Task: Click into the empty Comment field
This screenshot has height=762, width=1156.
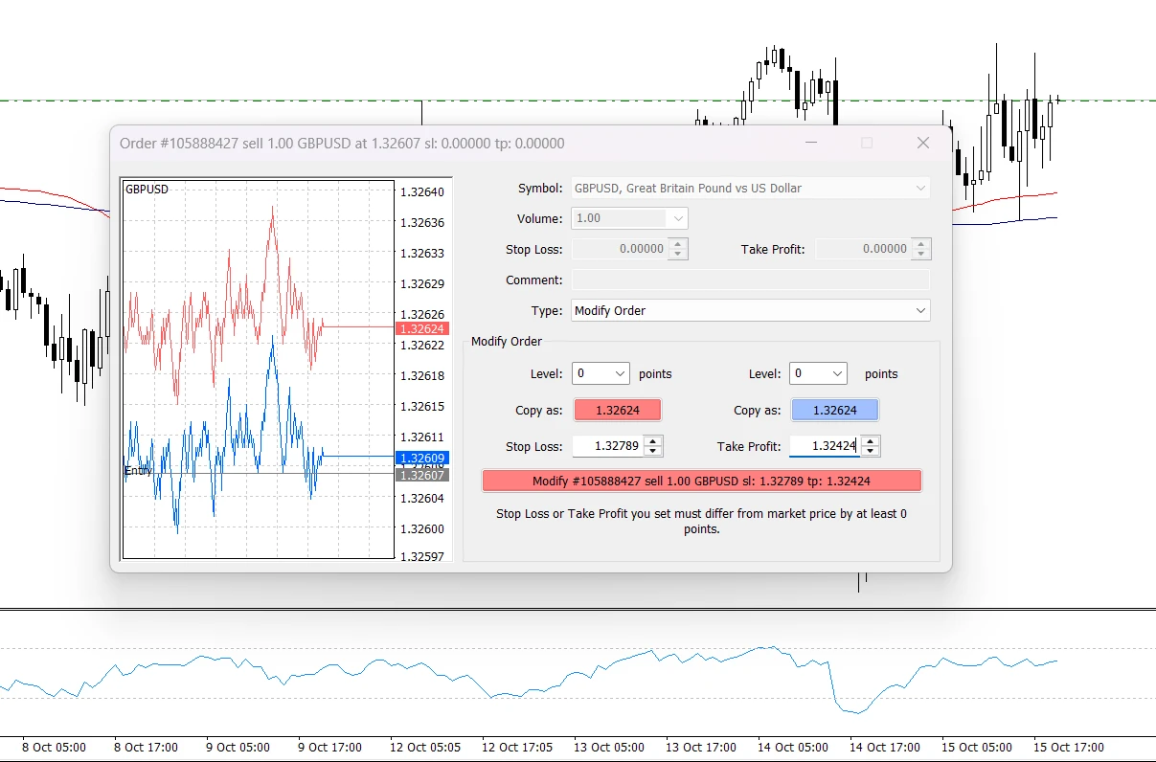Action: point(751,280)
